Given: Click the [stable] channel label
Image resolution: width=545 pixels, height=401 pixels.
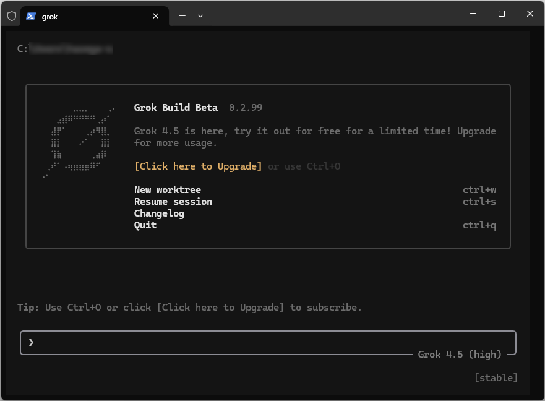Looking at the screenshot, I should [x=496, y=378].
